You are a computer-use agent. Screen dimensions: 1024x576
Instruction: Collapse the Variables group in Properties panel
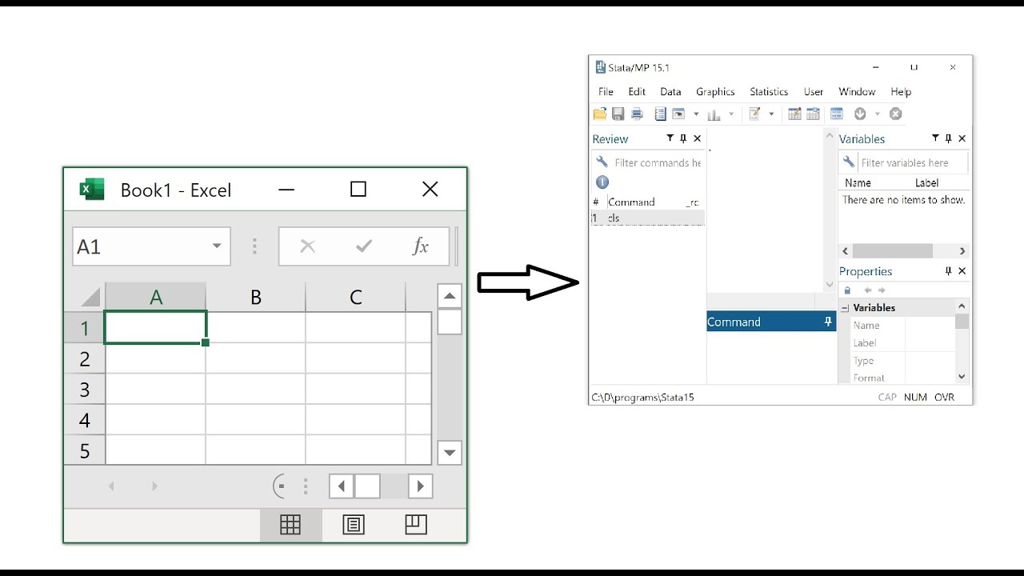point(845,308)
